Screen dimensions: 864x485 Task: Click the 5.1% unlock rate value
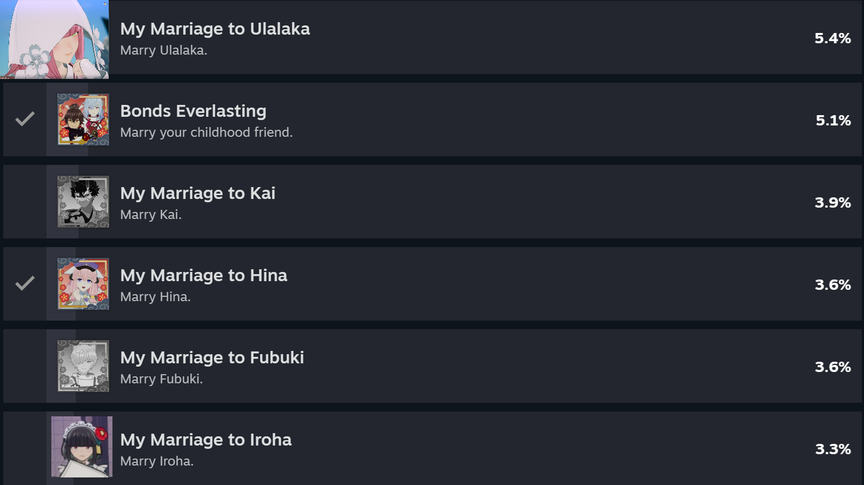click(833, 121)
